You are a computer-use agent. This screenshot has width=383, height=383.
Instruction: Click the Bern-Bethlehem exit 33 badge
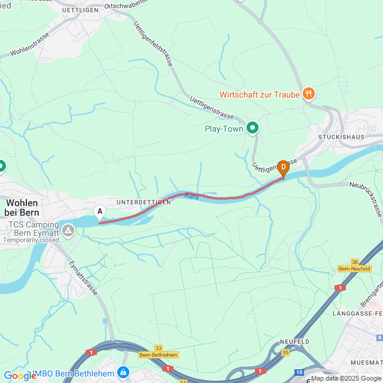pos(159,352)
